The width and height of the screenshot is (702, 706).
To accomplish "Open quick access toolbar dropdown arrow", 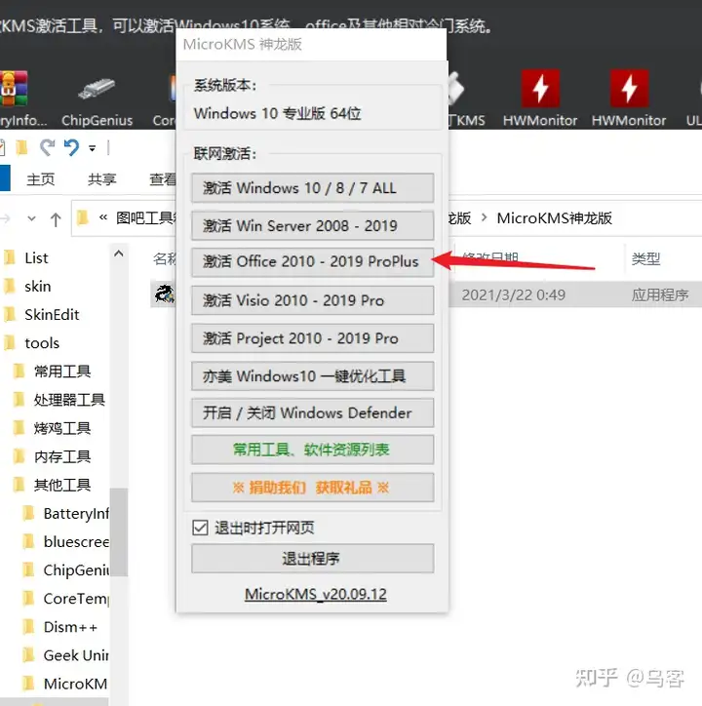I will (93, 148).
